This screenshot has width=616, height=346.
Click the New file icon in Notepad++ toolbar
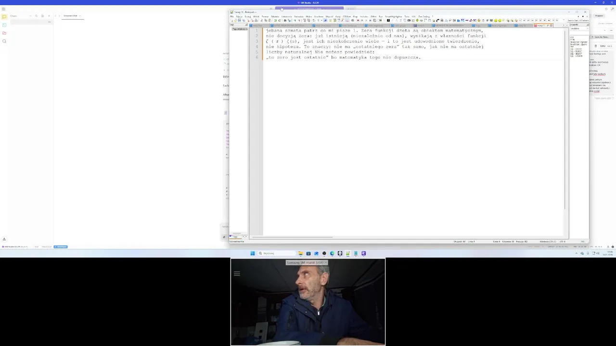(232, 21)
